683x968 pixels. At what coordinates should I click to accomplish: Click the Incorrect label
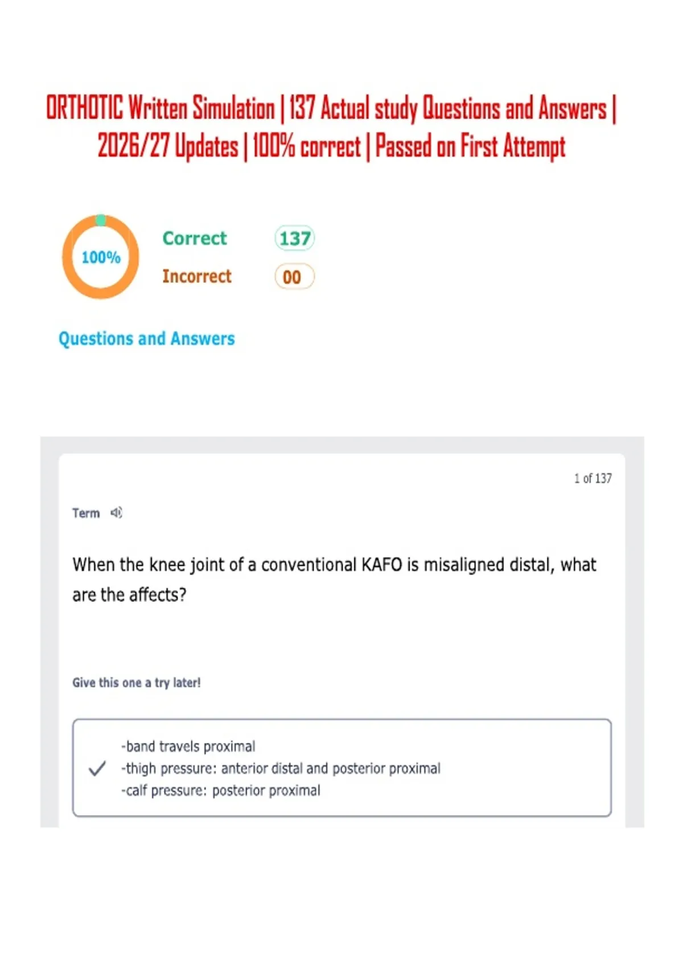[x=197, y=276]
